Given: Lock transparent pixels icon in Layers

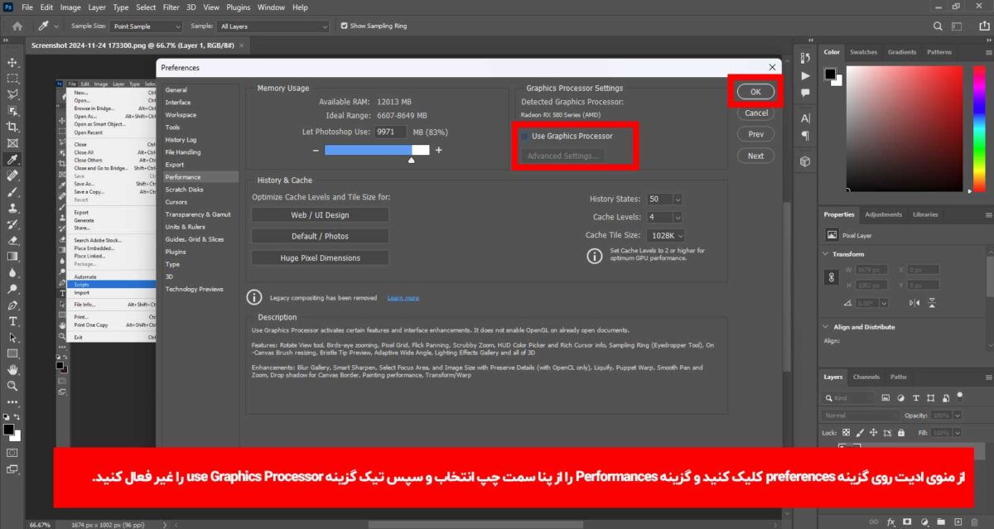Looking at the screenshot, I should (x=846, y=432).
